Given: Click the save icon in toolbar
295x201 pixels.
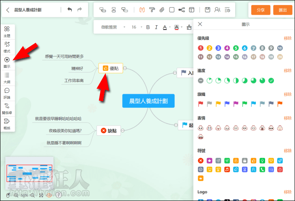Looking at the screenshot, I should pyautogui.click(x=207, y=10).
